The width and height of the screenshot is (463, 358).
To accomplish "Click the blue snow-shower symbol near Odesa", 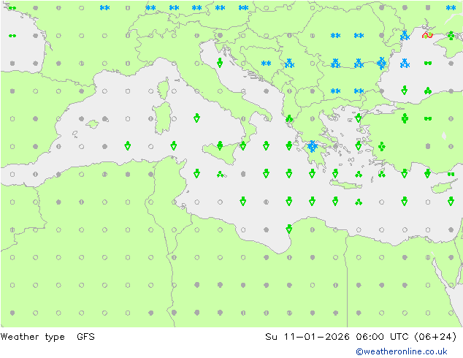I will [x=405, y=36].
